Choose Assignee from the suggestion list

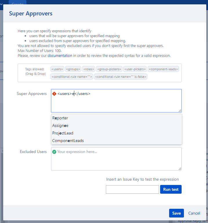60,126
